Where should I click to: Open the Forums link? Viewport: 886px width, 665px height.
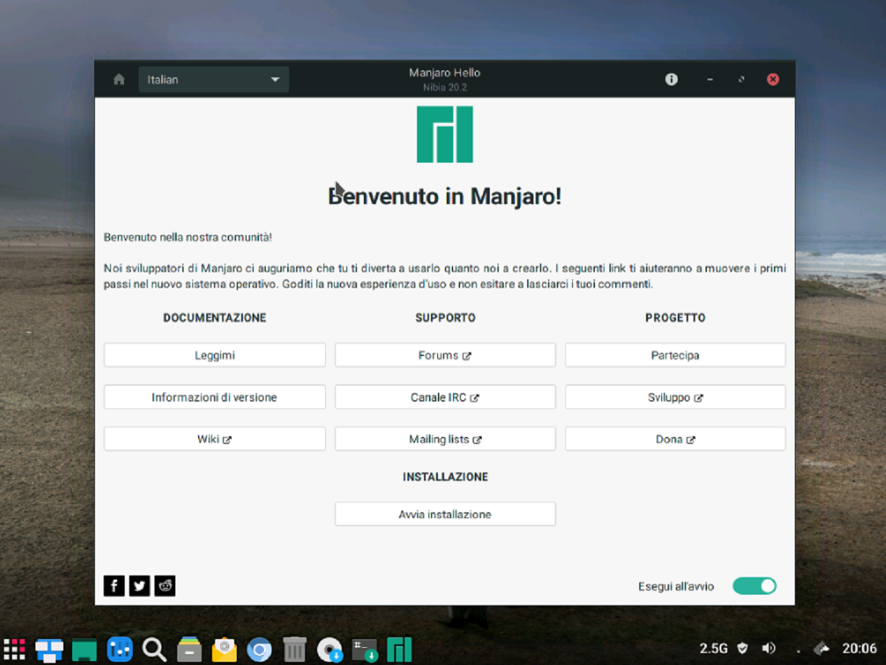(x=445, y=355)
